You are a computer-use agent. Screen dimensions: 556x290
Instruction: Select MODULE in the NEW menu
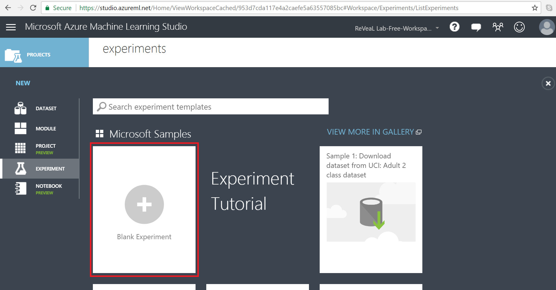point(46,129)
